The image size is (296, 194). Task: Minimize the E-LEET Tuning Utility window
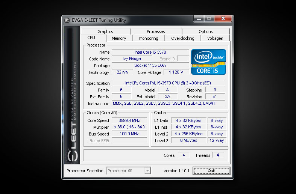click(x=199, y=19)
